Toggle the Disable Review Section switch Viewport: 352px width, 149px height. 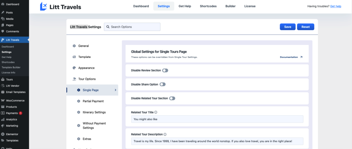(165, 70)
